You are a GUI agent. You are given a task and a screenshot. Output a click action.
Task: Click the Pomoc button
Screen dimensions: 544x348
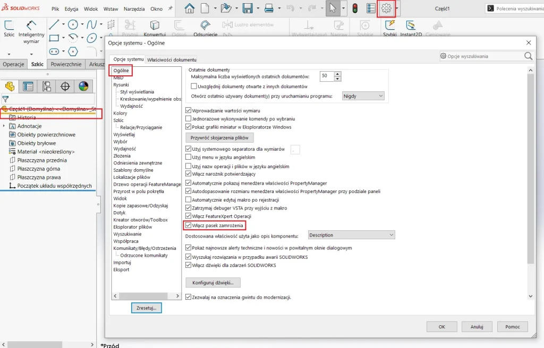click(513, 326)
